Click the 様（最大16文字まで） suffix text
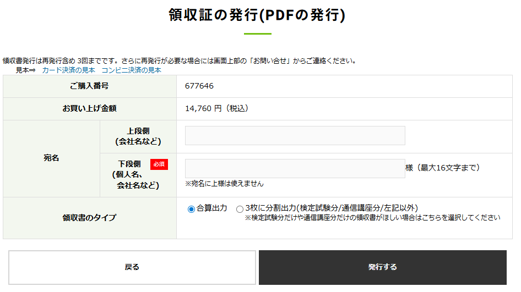Screen dimensions: 521x292 tap(443, 168)
